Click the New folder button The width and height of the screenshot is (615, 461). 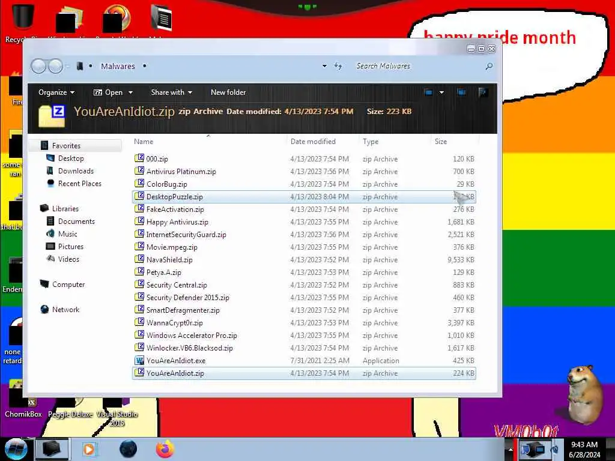point(228,92)
